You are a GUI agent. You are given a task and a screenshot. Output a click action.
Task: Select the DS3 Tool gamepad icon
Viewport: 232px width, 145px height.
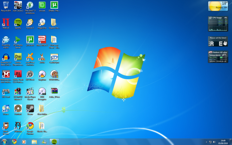pos(6,93)
